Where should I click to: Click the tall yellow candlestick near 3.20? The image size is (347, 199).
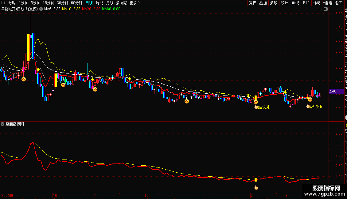[x=28, y=47]
